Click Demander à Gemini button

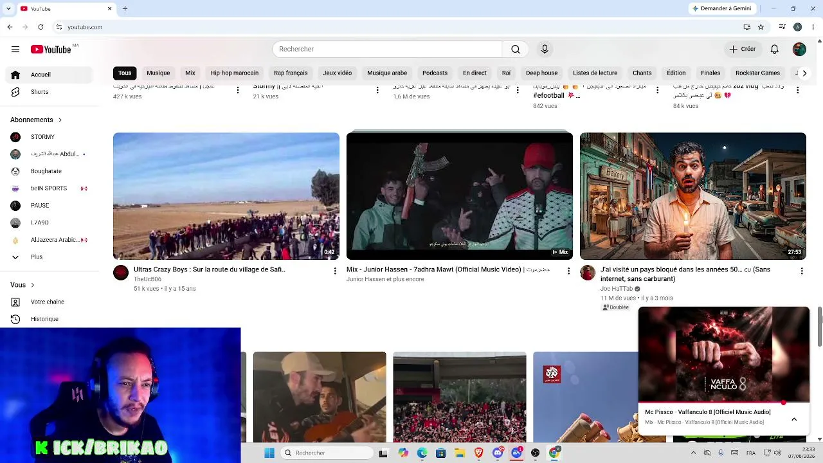tap(722, 9)
